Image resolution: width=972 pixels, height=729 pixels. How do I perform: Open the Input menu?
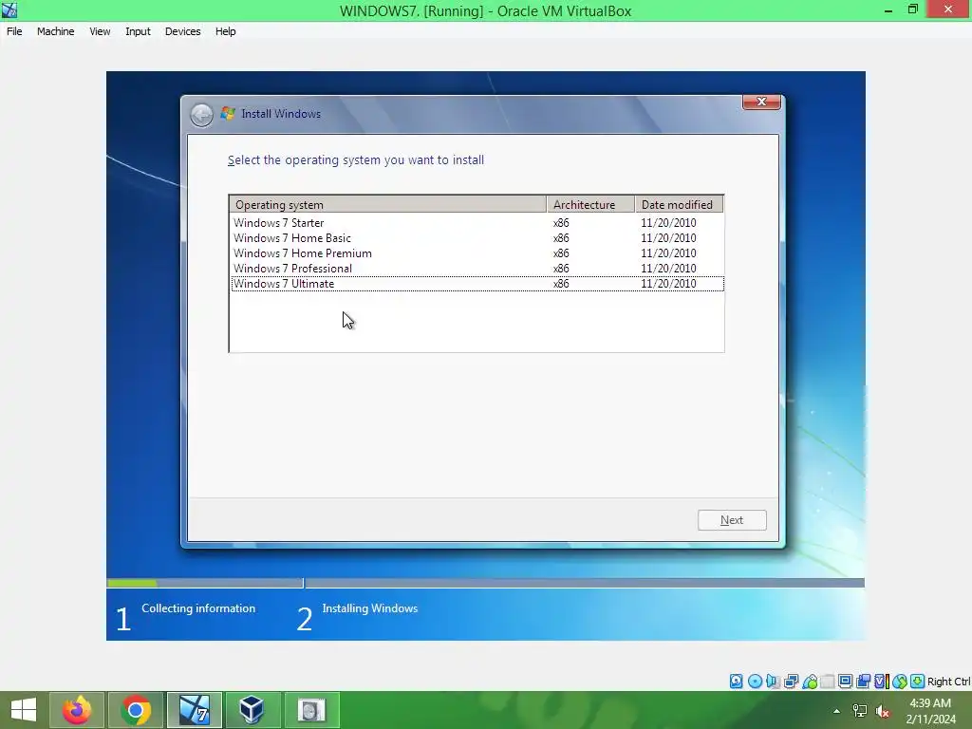tap(138, 31)
